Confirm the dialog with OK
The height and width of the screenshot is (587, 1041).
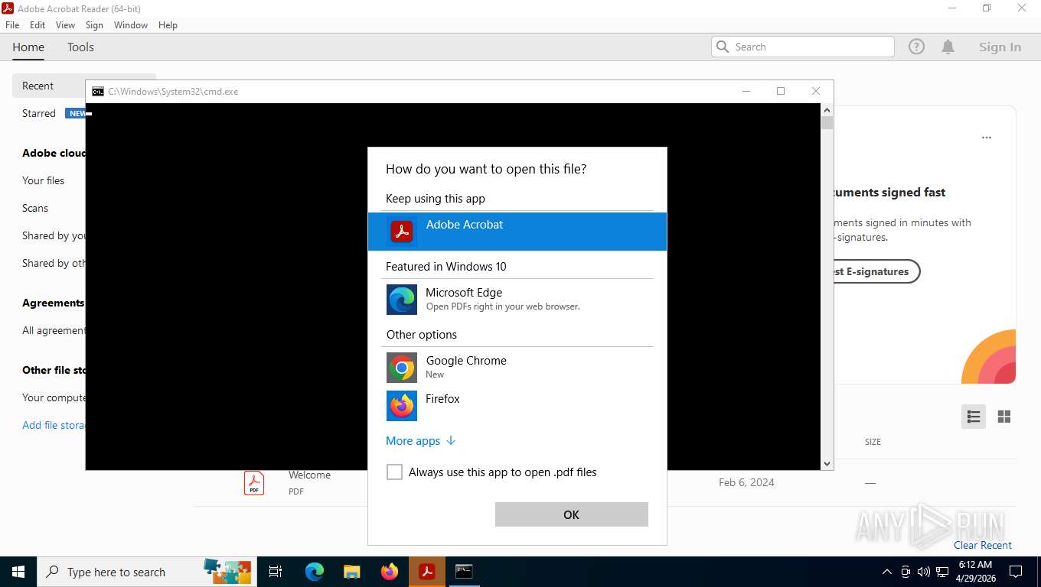point(572,514)
